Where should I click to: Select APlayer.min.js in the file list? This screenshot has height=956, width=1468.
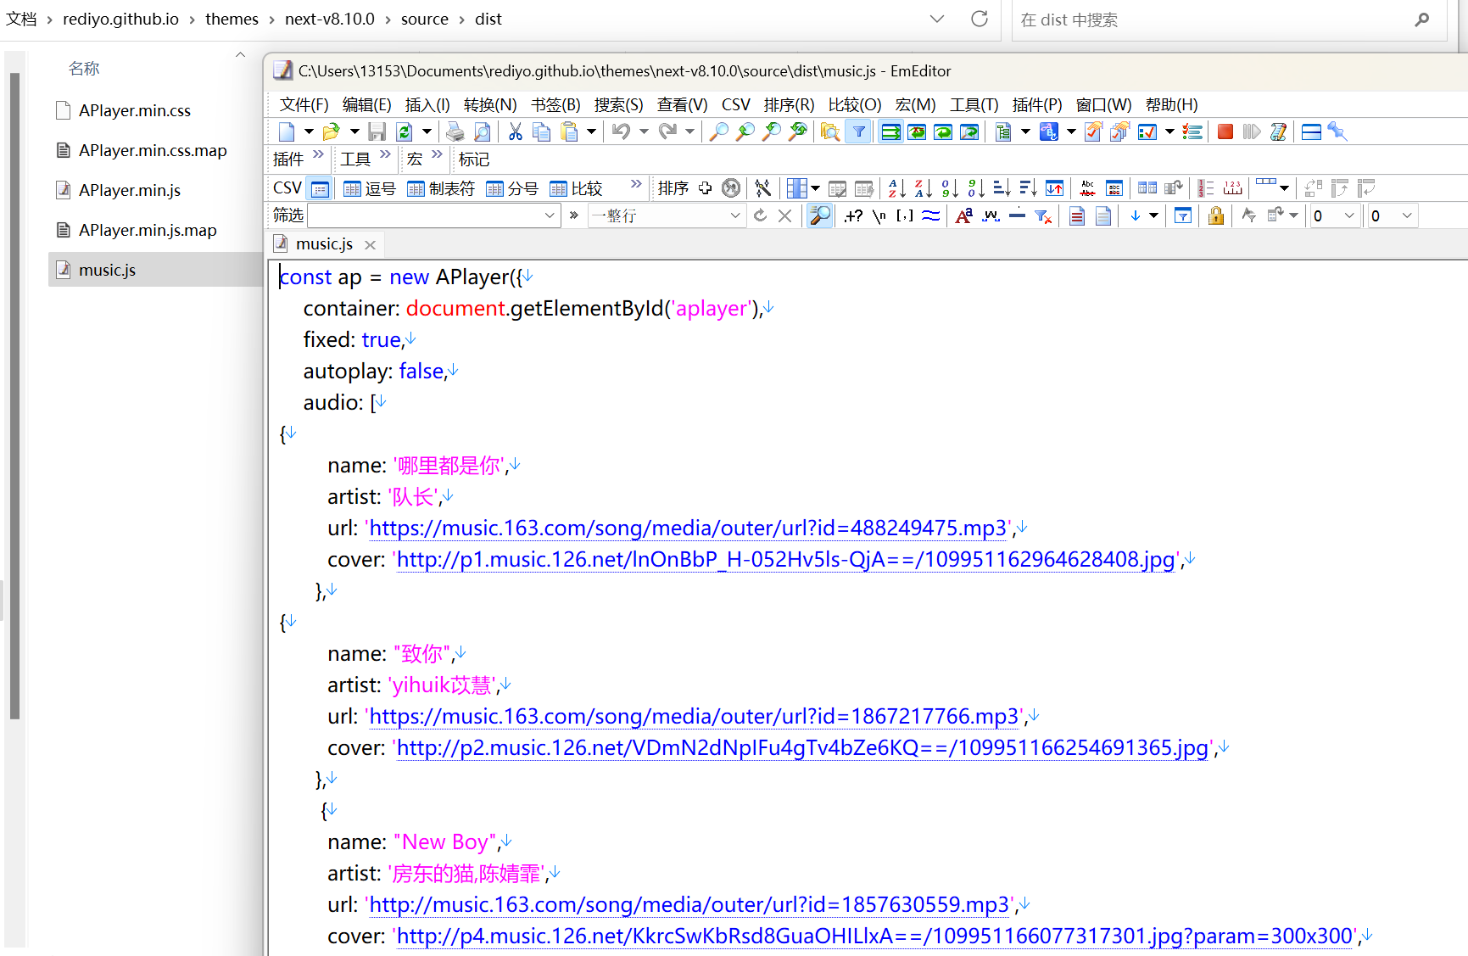(x=130, y=190)
